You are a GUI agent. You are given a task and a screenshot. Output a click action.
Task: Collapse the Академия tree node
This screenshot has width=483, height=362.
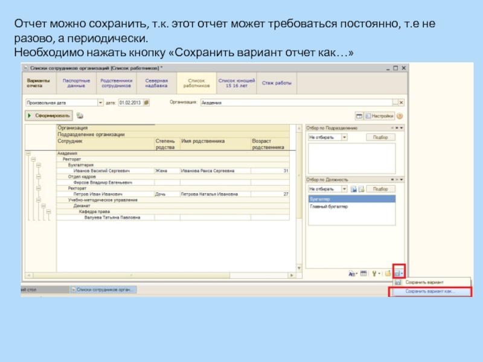pos(28,153)
